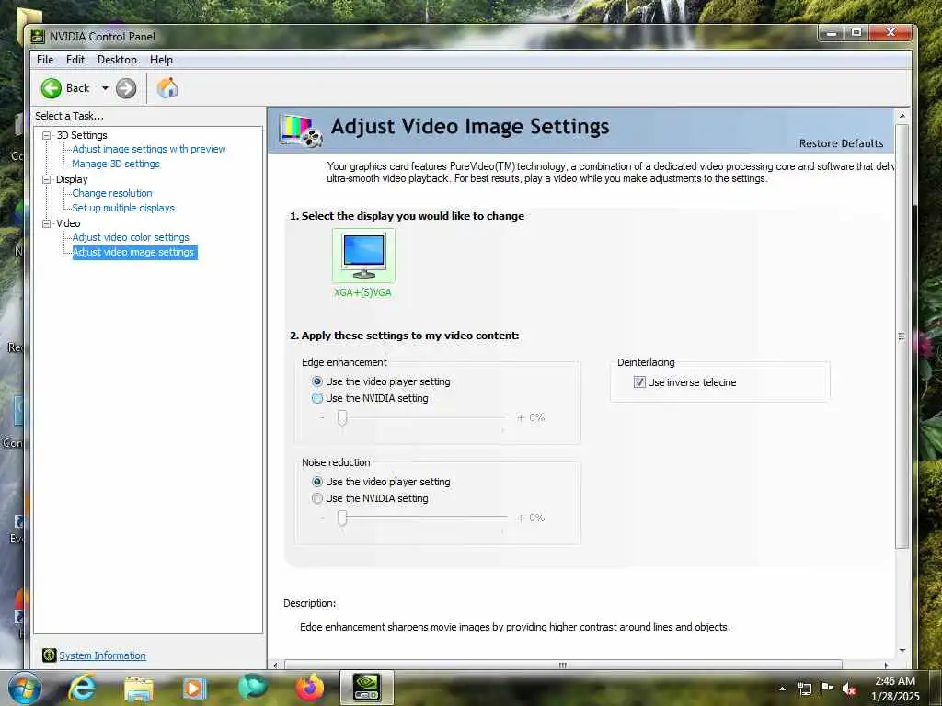Open the Back history dropdown arrow
The image size is (942, 706).
coord(105,88)
